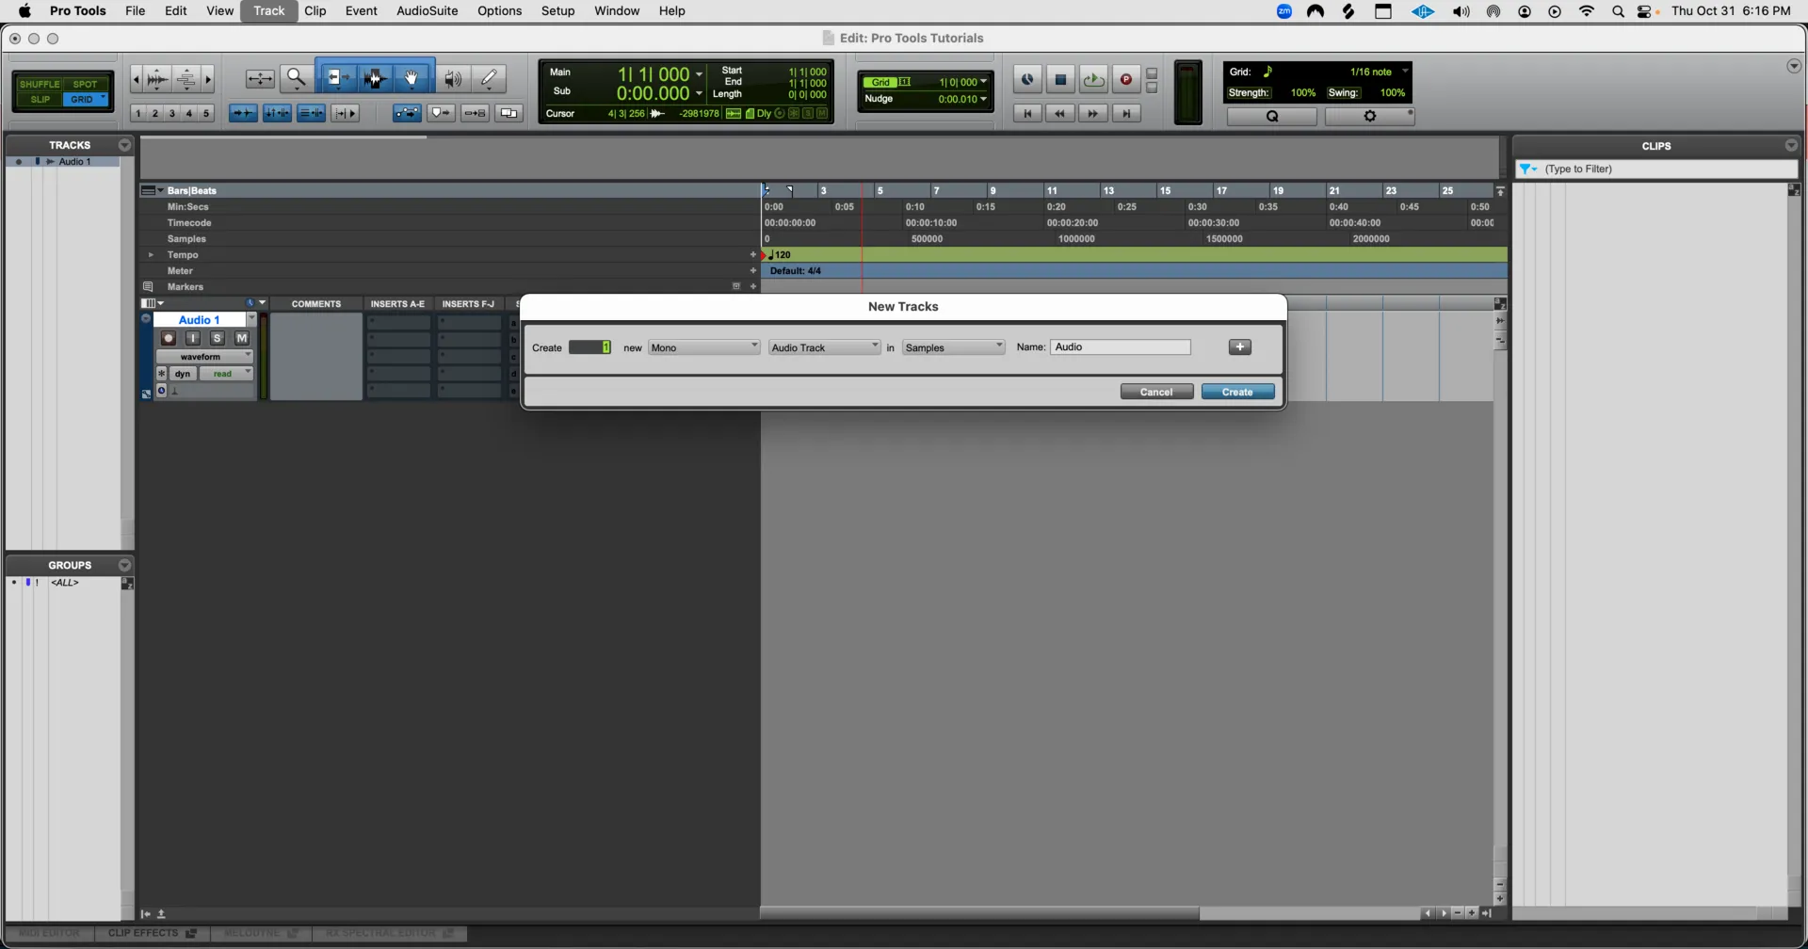The height and width of the screenshot is (949, 1808).
Task: Click the Strength percentage control
Action: tap(1303, 92)
